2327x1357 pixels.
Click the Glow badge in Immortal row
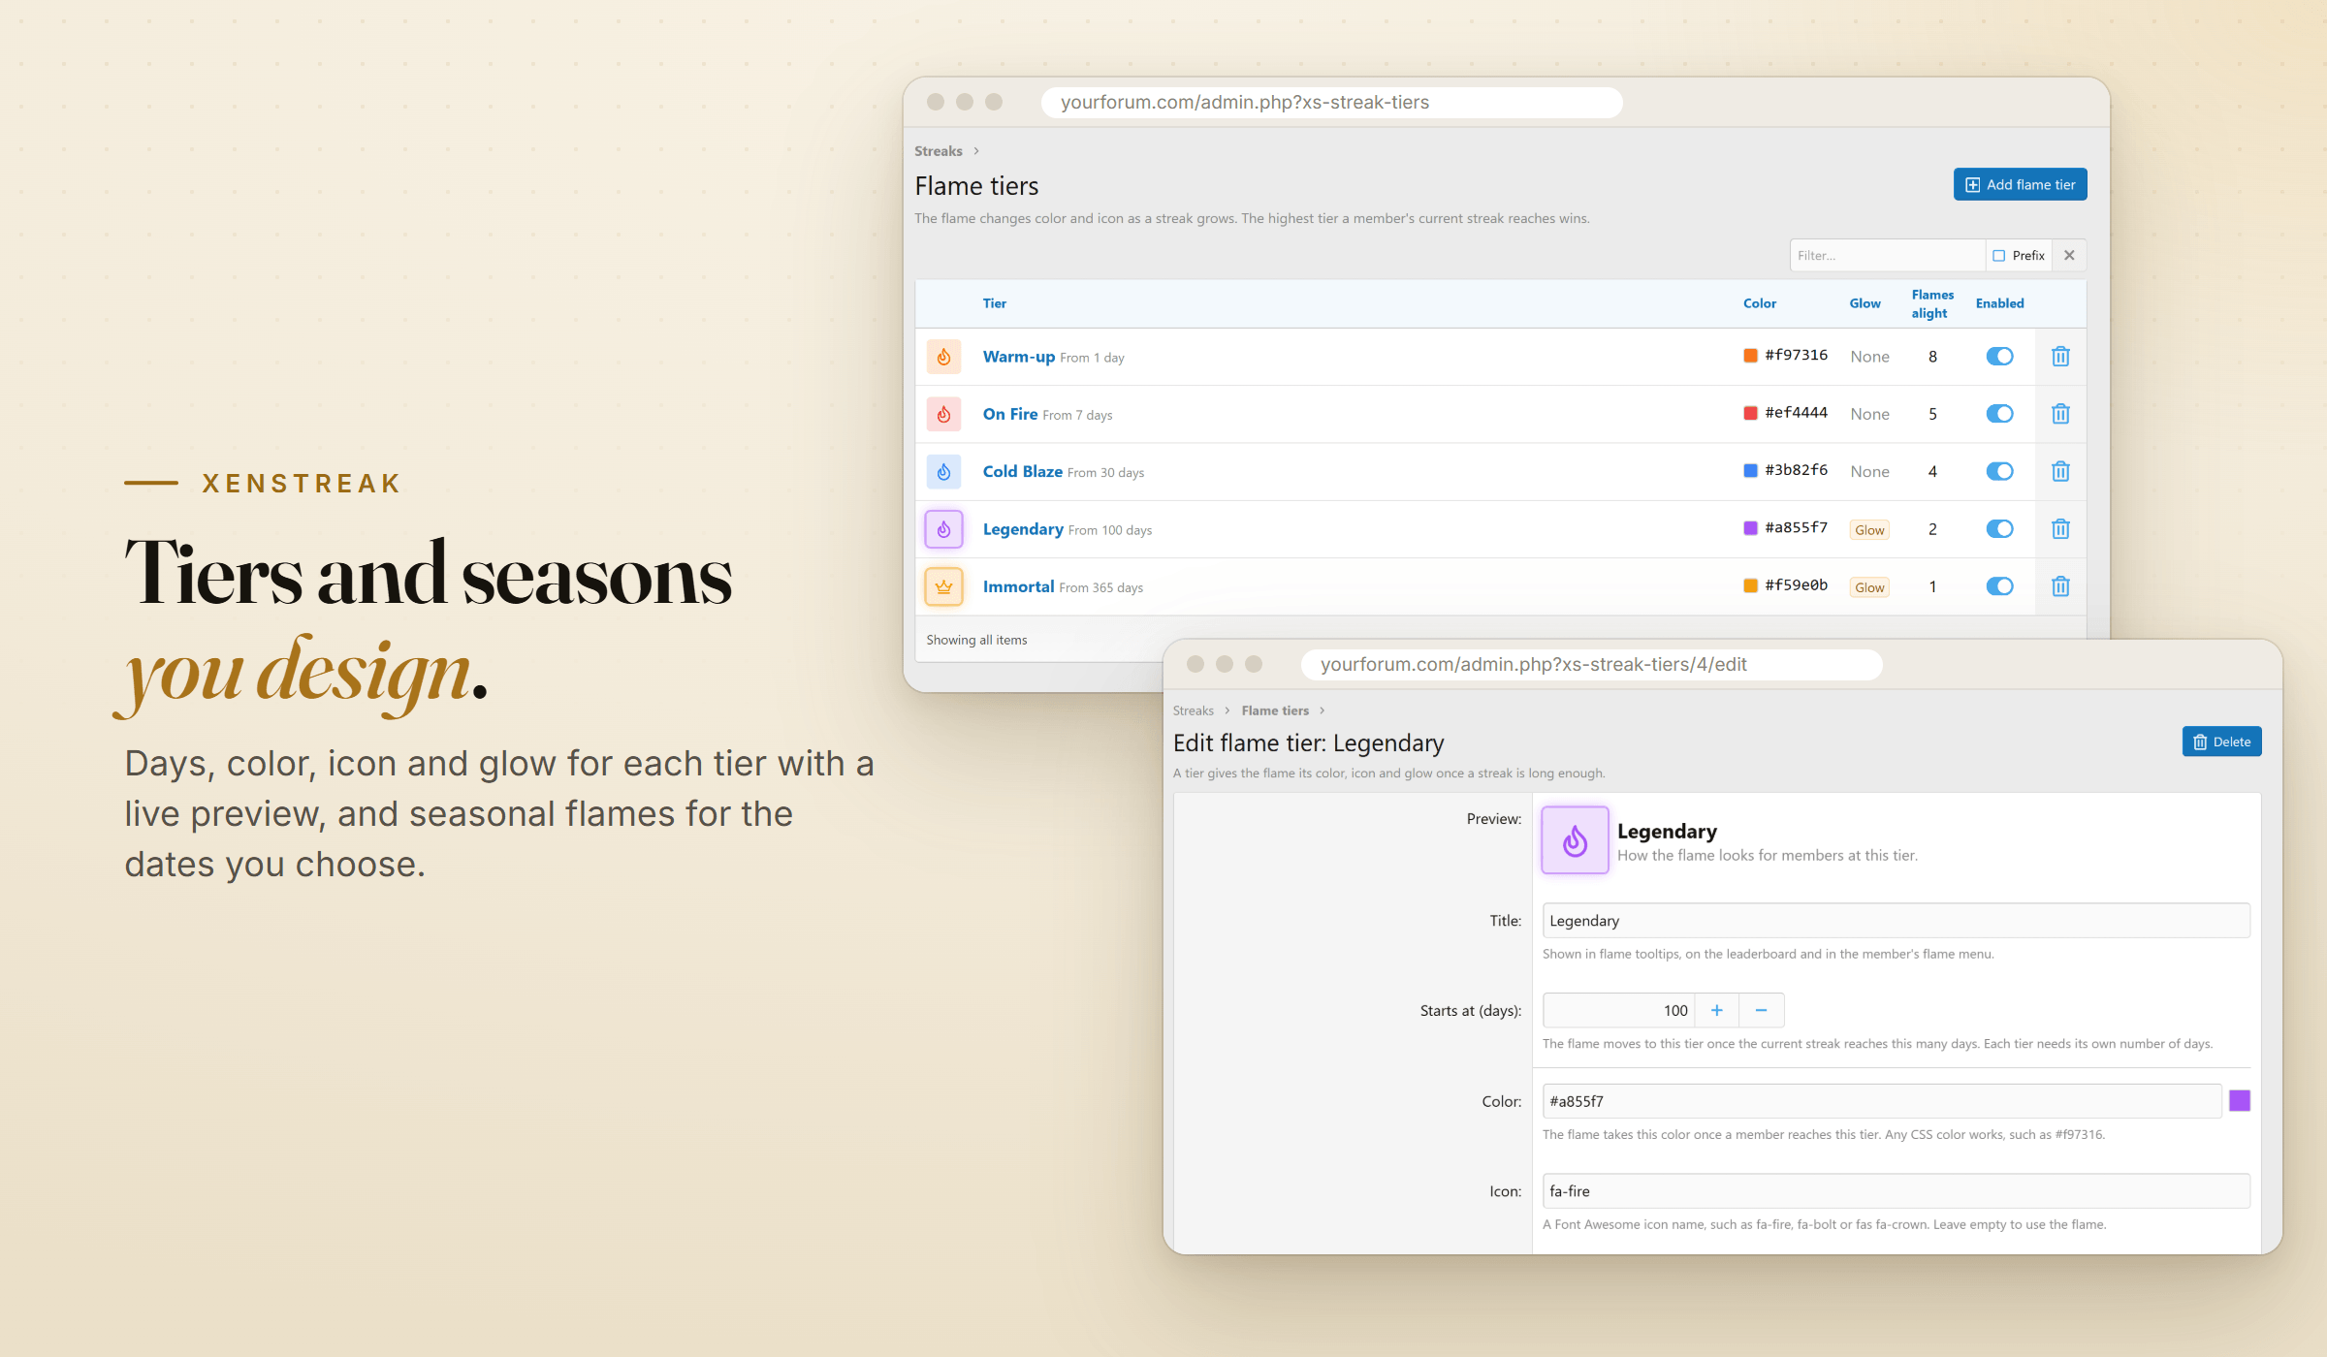(x=1869, y=587)
